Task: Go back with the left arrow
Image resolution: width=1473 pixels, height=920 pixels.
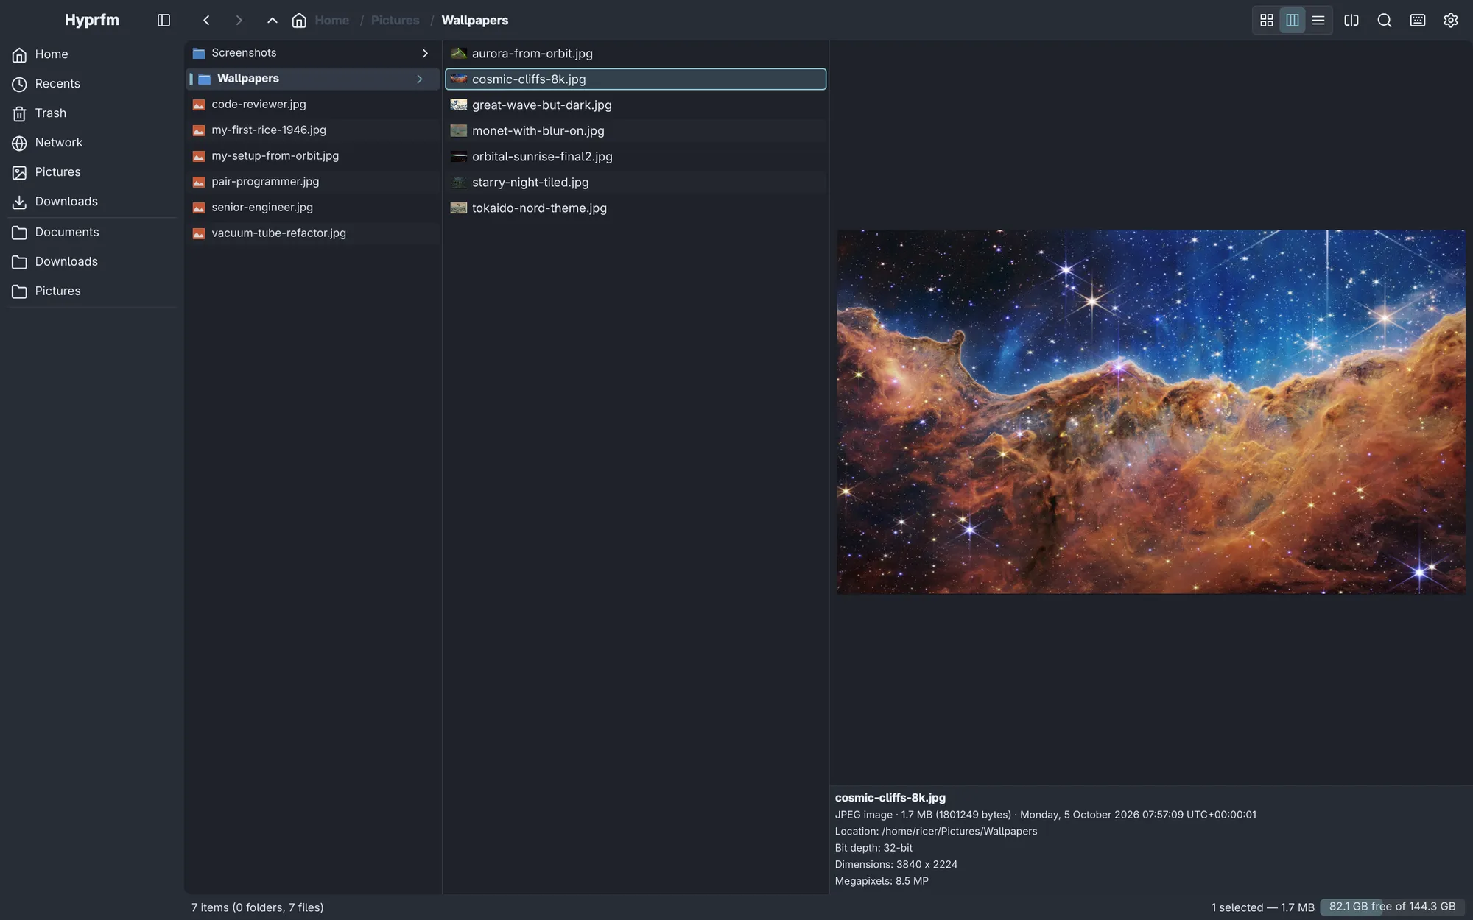Action: click(x=206, y=21)
